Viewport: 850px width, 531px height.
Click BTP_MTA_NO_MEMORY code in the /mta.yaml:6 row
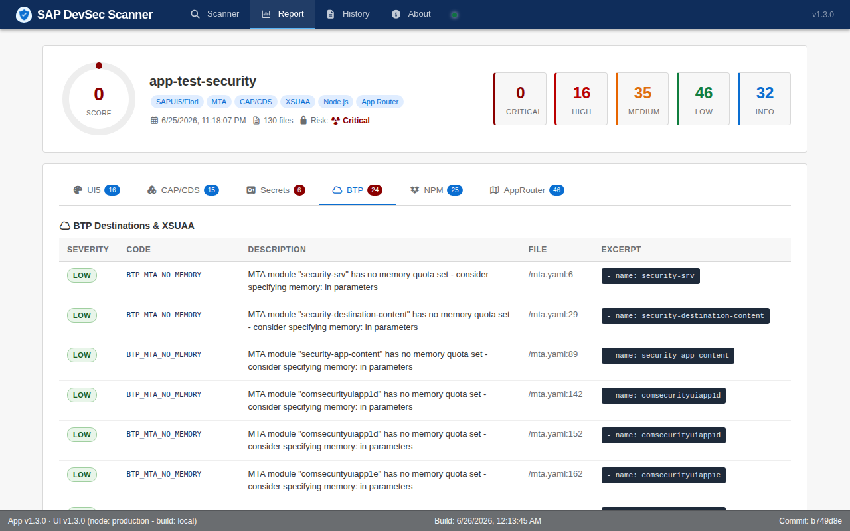click(x=164, y=275)
